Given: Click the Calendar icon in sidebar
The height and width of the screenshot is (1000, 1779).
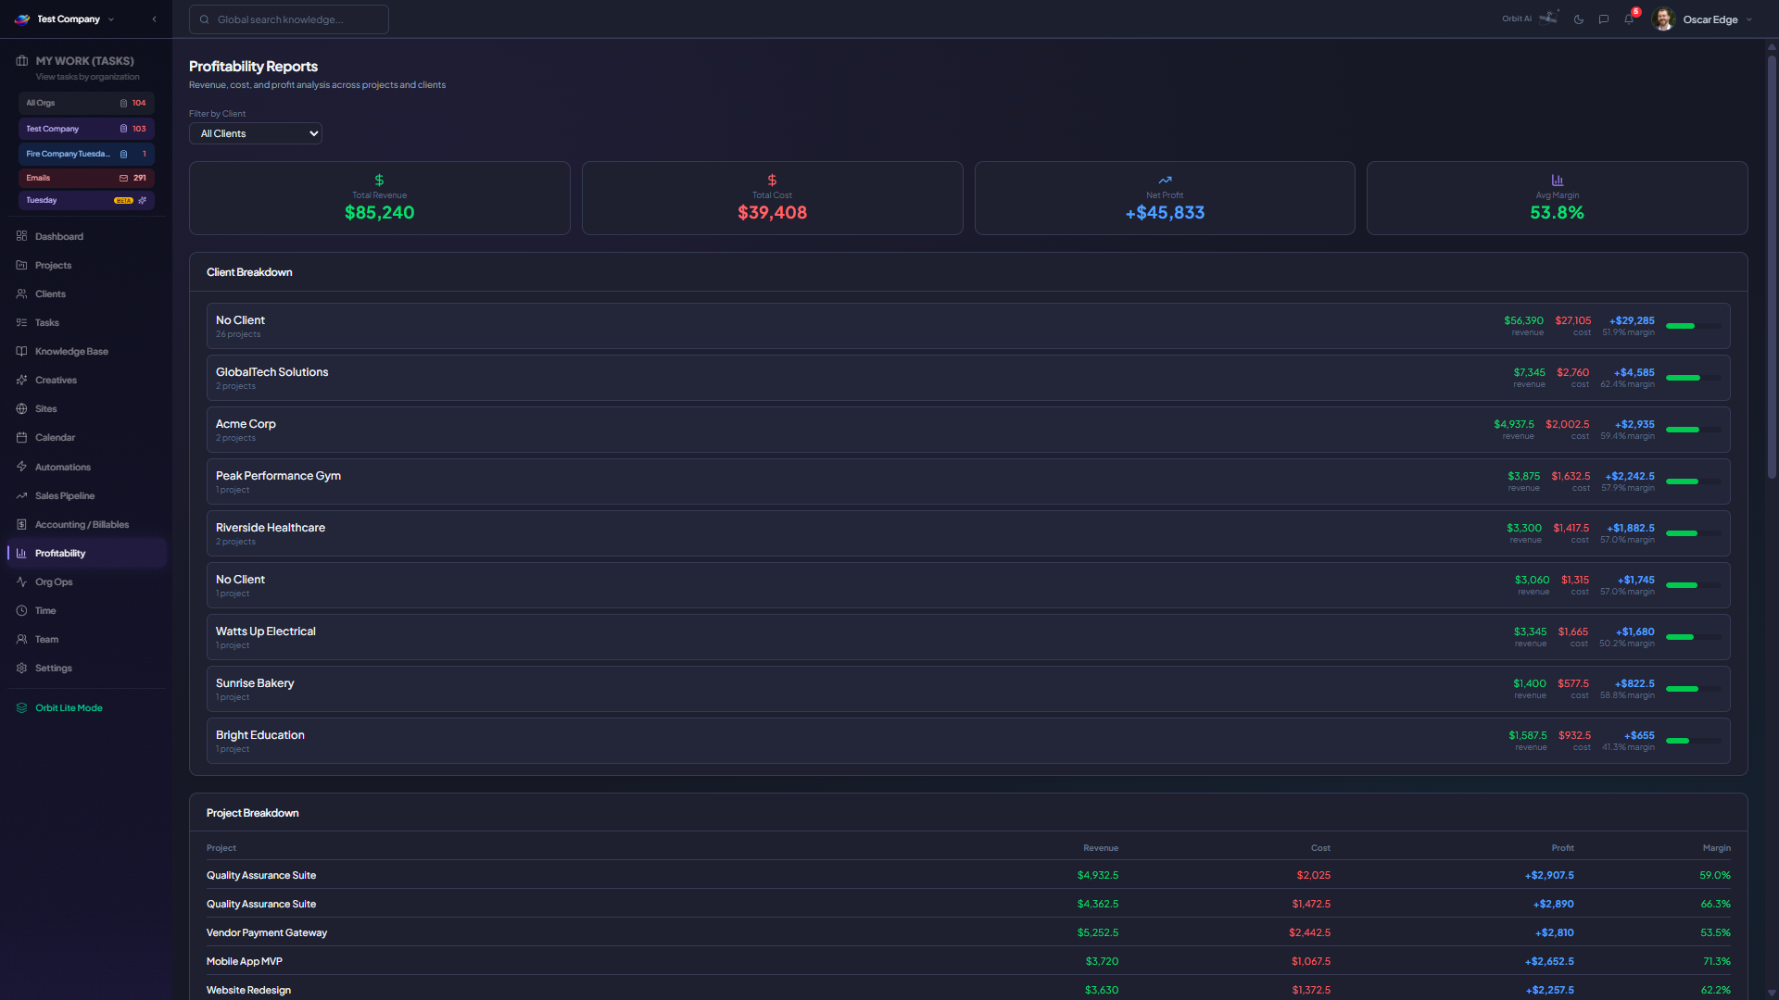Looking at the screenshot, I should (x=21, y=437).
